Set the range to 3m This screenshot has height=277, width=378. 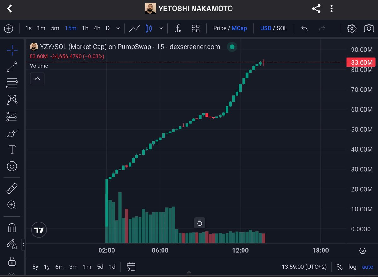point(73,267)
